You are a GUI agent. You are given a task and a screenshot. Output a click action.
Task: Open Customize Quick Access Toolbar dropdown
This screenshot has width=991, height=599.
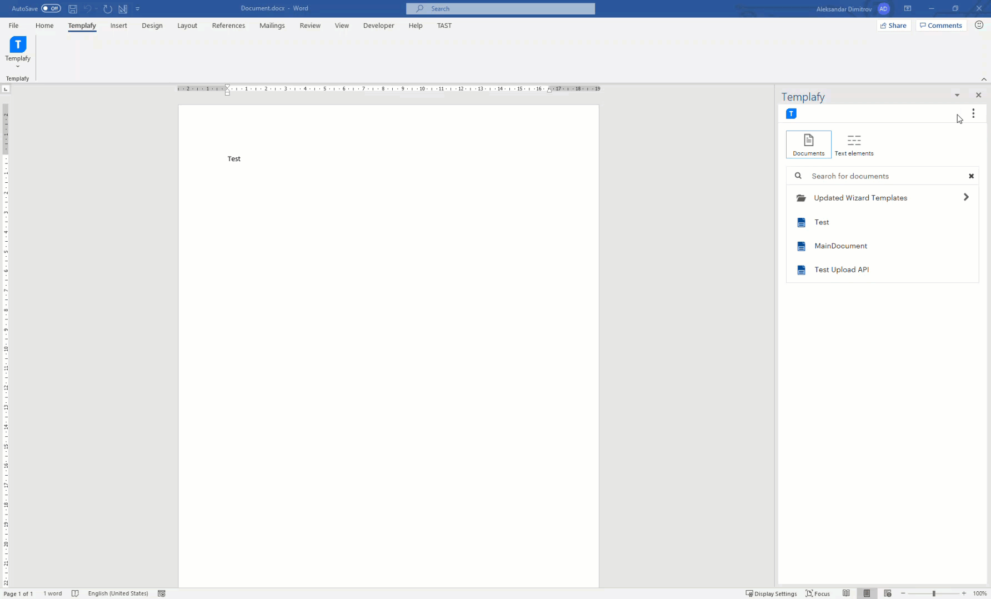pos(138,9)
